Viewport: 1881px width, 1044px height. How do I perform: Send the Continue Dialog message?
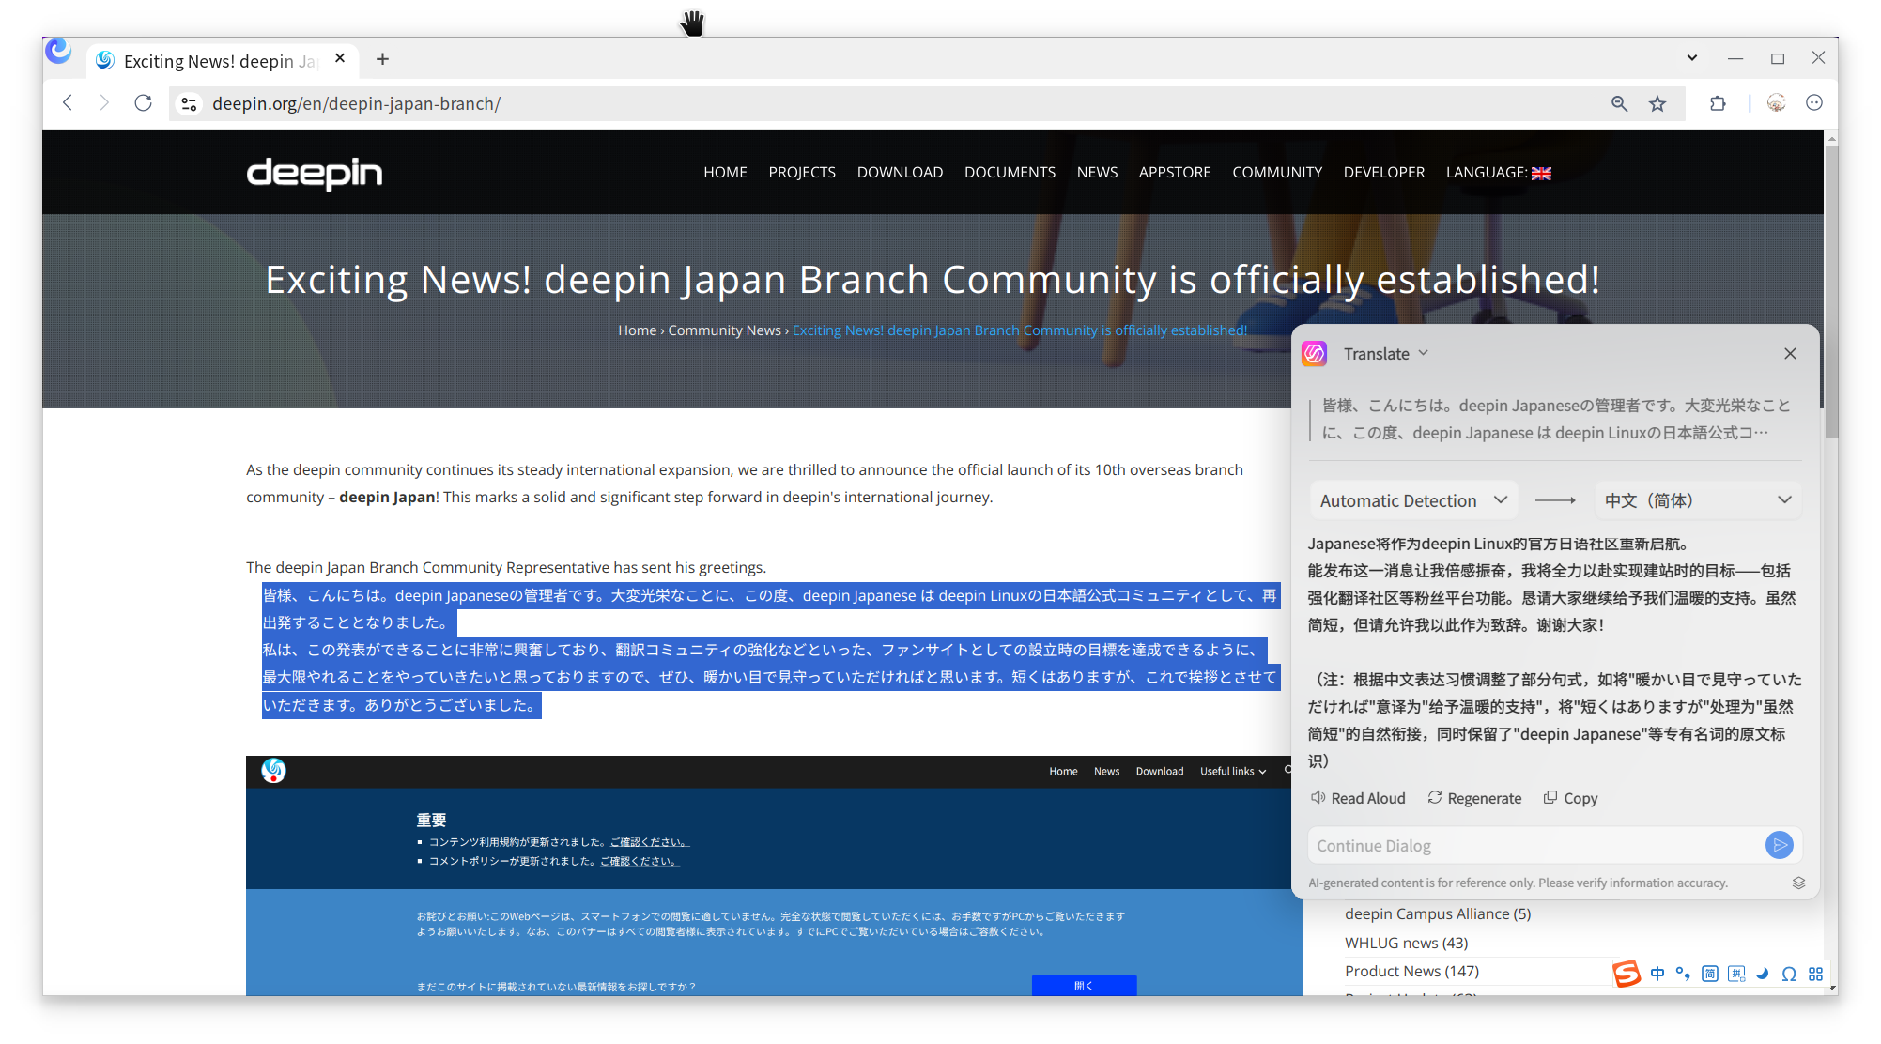pos(1779,845)
